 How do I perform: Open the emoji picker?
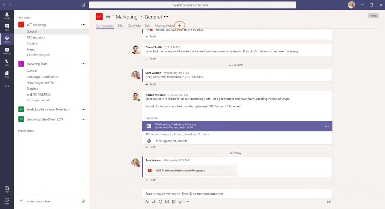[x=160, y=202]
